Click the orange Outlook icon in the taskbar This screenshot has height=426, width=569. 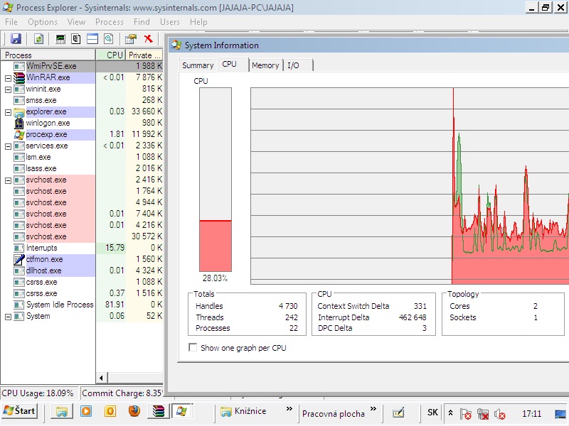[x=110, y=412]
